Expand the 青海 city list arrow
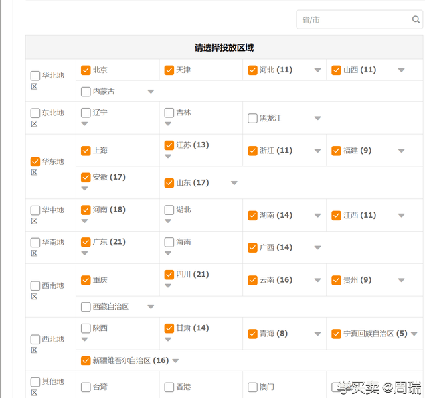Screen dimensions: 425x398 [317, 334]
